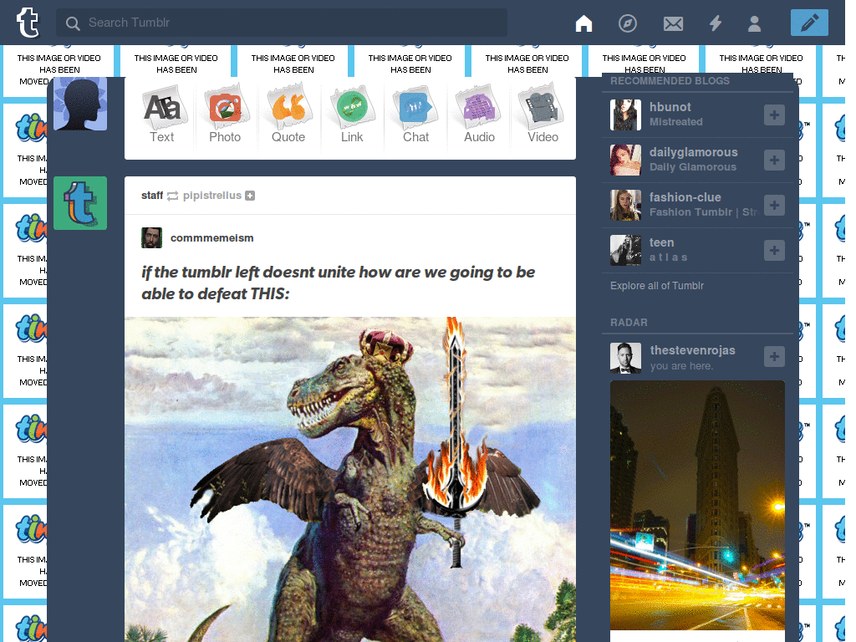Create a new Video post
Image resolution: width=856 pixels, height=642 pixels.
(x=543, y=115)
